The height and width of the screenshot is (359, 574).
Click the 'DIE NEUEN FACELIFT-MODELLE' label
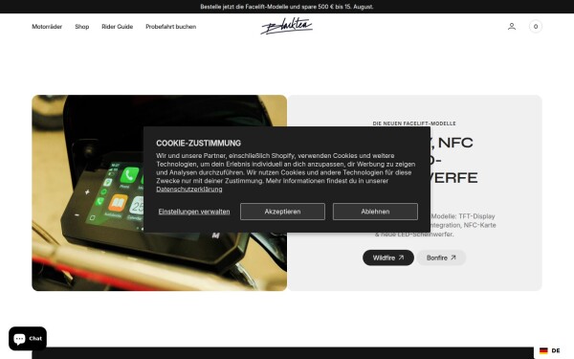(x=414, y=123)
